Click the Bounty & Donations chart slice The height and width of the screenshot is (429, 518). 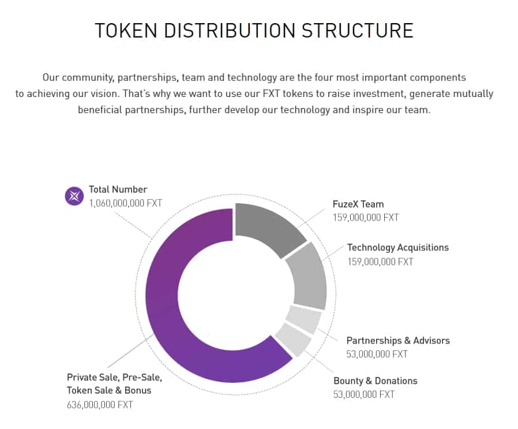click(292, 340)
